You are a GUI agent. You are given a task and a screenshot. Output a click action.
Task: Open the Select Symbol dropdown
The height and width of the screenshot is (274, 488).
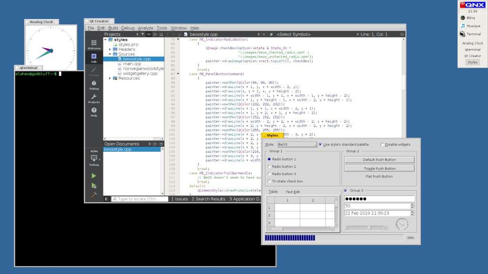point(317,34)
